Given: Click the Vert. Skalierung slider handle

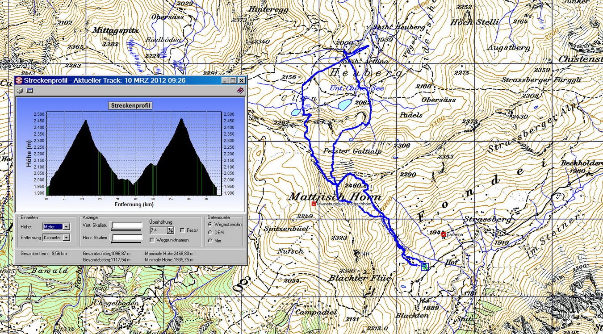Looking at the screenshot, I should point(112,225).
